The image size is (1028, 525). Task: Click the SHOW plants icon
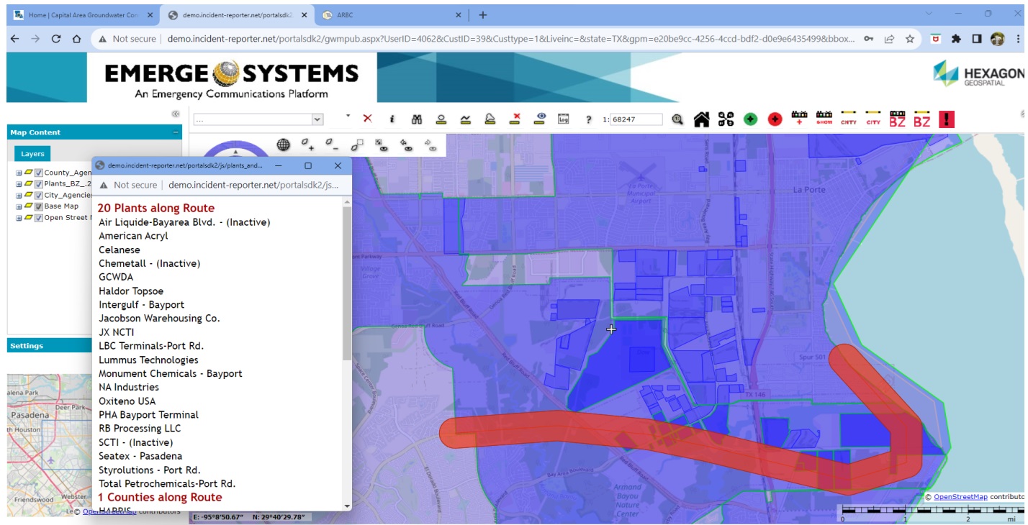click(824, 119)
